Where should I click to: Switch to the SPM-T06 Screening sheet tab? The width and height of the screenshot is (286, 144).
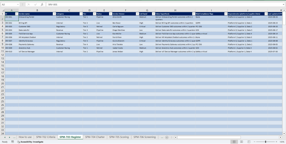(145, 137)
